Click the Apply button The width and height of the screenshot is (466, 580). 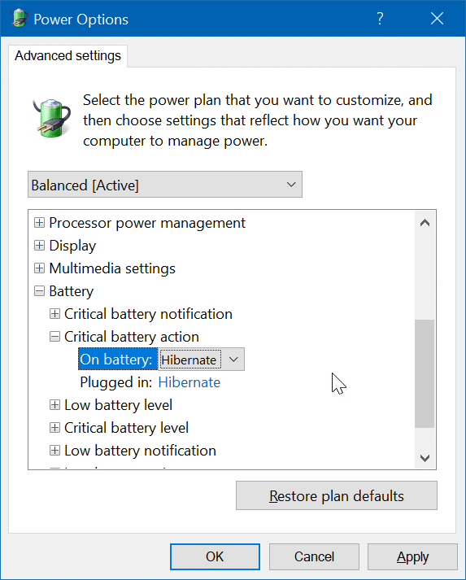(x=412, y=556)
